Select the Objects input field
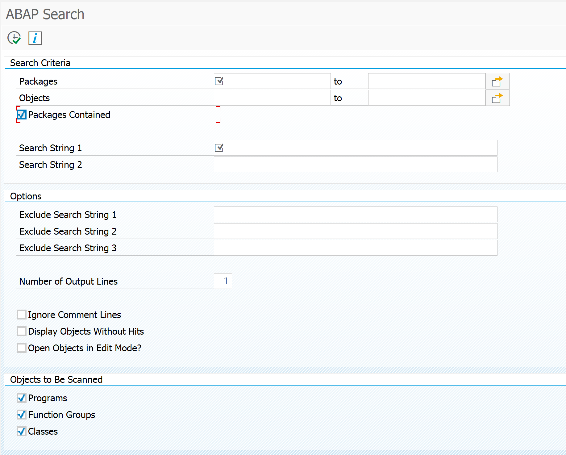The image size is (566, 455). click(x=272, y=98)
